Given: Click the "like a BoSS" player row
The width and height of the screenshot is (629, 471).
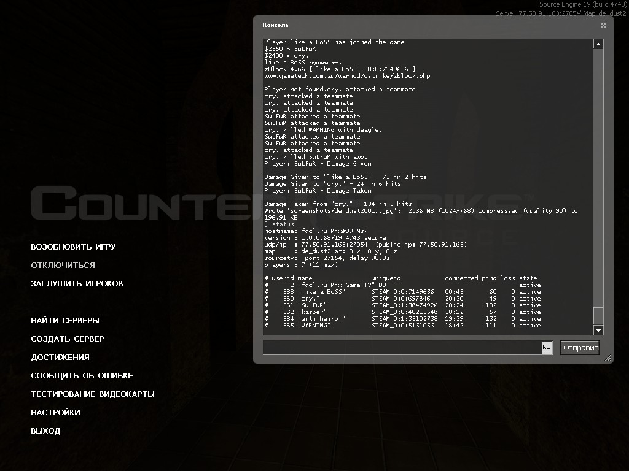Looking at the screenshot, I should pos(402,291).
